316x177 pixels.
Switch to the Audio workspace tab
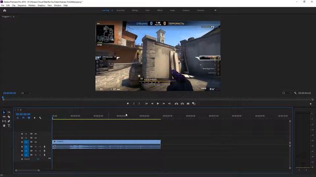point(172,10)
